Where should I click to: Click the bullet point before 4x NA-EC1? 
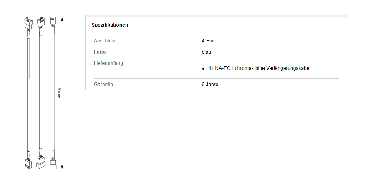point(203,69)
